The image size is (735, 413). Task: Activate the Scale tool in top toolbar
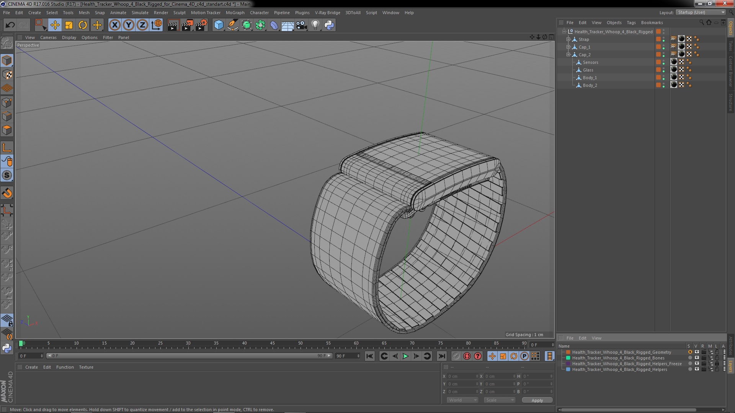click(69, 25)
